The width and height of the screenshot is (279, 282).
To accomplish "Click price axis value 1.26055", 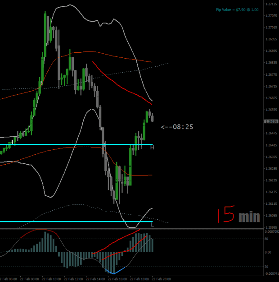I will pos(271,215).
